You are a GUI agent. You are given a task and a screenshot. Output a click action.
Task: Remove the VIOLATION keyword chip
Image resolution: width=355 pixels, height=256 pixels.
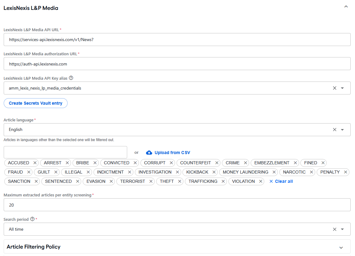261,182
